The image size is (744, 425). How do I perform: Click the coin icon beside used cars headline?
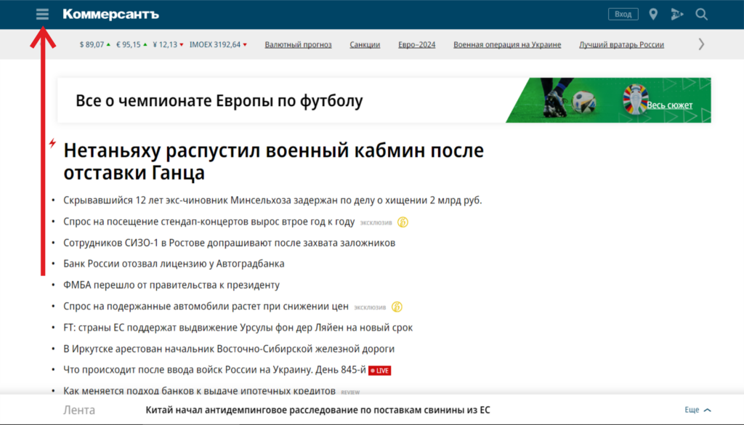pyautogui.click(x=397, y=307)
